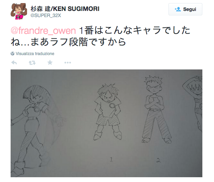Image resolution: width=214 pixels, height=182 pixels.
Task: Favorite the tweet with star icon
Action: point(50,63)
